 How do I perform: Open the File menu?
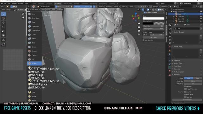tap(5, 3)
